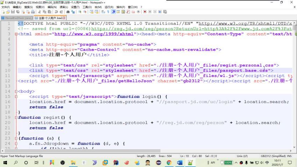The image size is (297, 167).
Task: Collapse function regist fold on line 19
Action: (16, 117)
